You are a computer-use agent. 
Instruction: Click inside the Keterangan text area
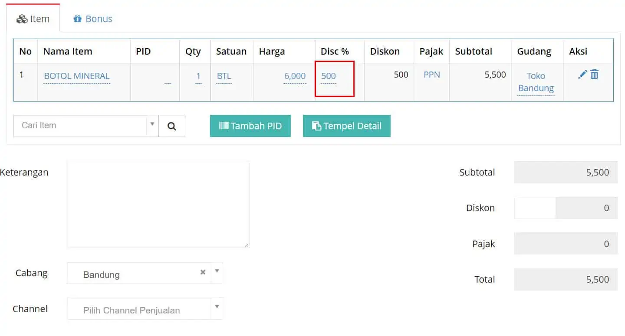(x=158, y=205)
